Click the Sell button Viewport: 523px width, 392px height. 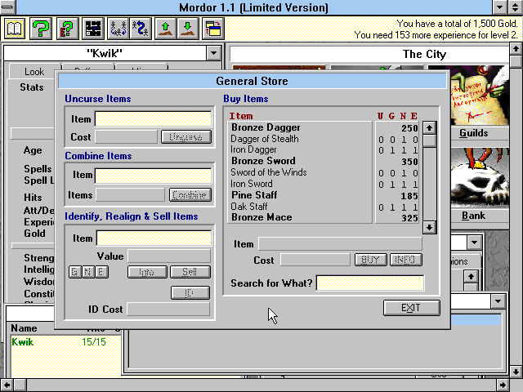tap(190, 272)
